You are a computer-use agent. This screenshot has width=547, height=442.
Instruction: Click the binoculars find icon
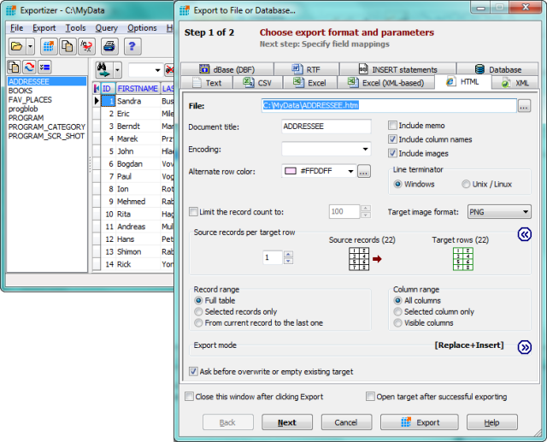point(103,69)
